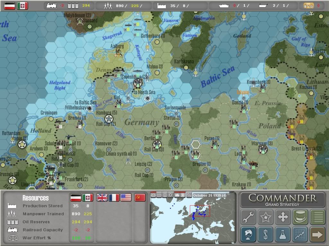Click the red viewport rectangle on the minimap
This screenshot has height=246, width=329.
coord(200,211)
